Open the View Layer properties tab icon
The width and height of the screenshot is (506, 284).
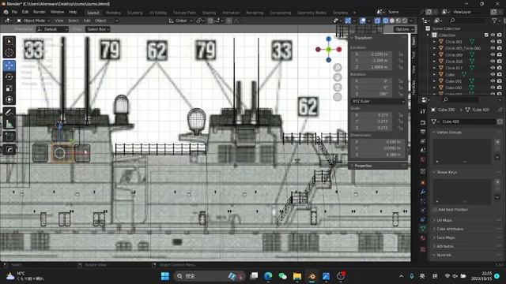[423, 141]
